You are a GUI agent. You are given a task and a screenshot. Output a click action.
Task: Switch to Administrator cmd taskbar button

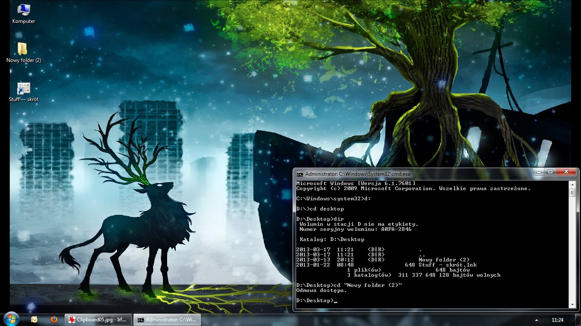tap(167, 320)
